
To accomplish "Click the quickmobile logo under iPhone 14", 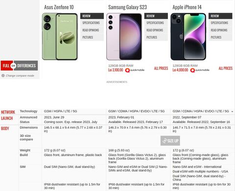I will click(x=200, y=70).
